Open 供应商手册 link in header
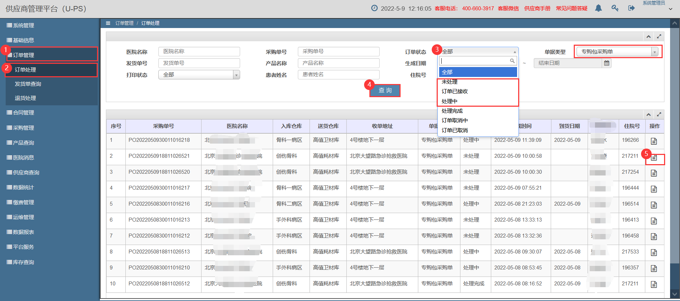This screenshot has height=301, width=680. click(x=537, y=9)
